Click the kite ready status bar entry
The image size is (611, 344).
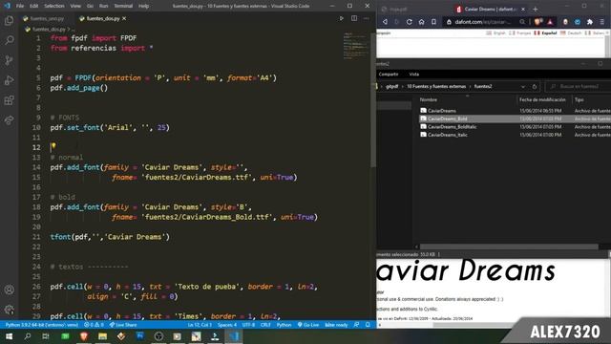point(336,325)
